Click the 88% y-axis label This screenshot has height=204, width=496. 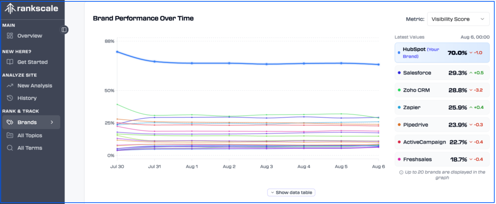[109, 41]
